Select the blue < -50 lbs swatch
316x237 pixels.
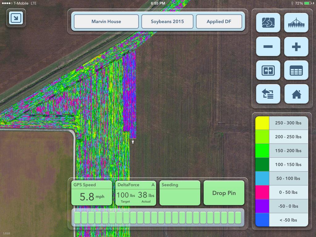[x=262, y=220]
